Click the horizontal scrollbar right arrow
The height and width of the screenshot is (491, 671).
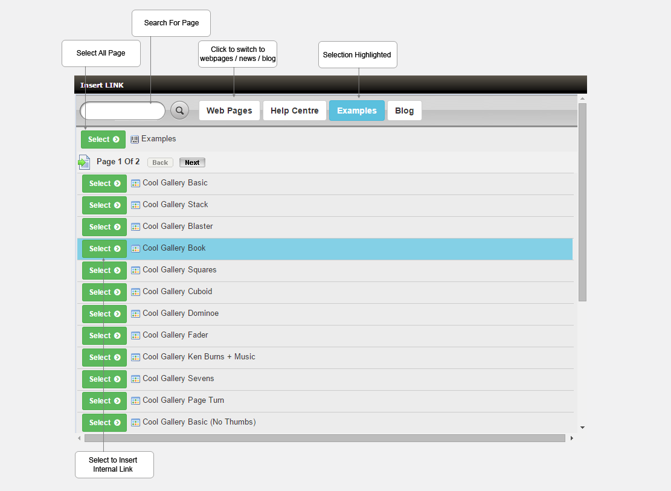[x=572, y=438]
